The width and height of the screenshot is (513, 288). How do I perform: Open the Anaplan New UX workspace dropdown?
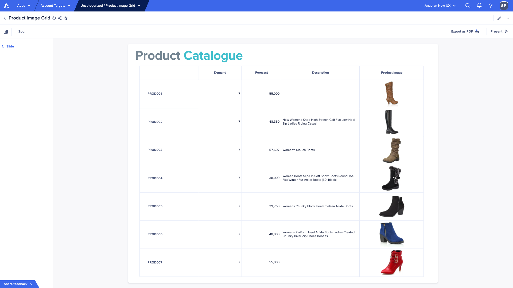point(440,6)
